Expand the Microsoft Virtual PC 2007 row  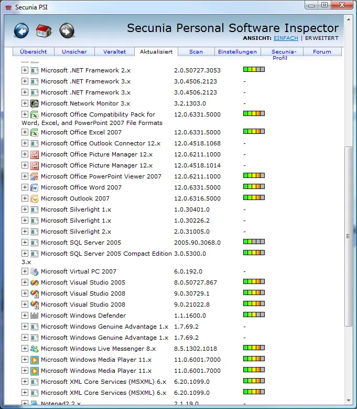pos(25,271)
